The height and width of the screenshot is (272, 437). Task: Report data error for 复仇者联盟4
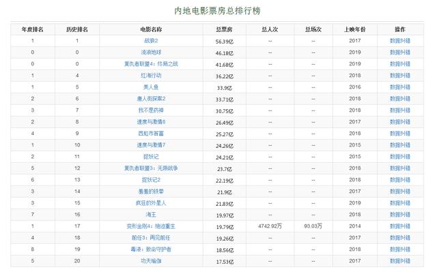click(x=400, y=64)
